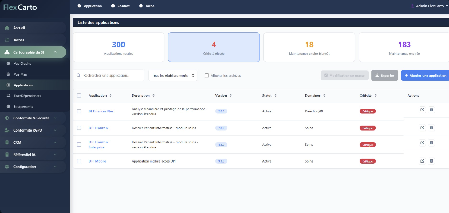
Task: Open Flux/Dépendances in the sidebar
Action: (27, 96)
